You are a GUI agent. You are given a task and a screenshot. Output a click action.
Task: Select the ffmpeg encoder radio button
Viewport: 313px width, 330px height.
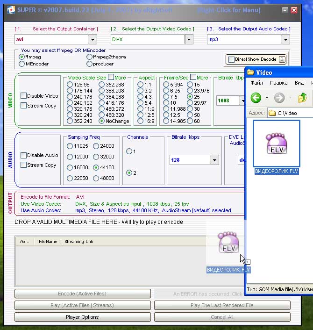pos(21,57)
